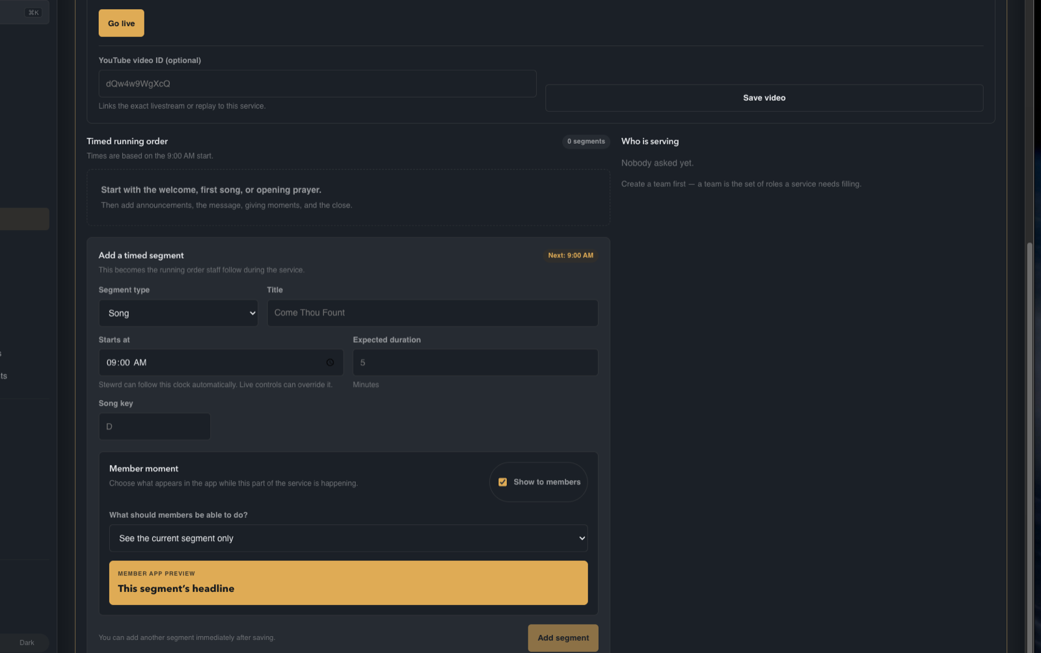Click 'This segment's headline' preview text
Screen dimensions: 1041x653
click(176, 589)
